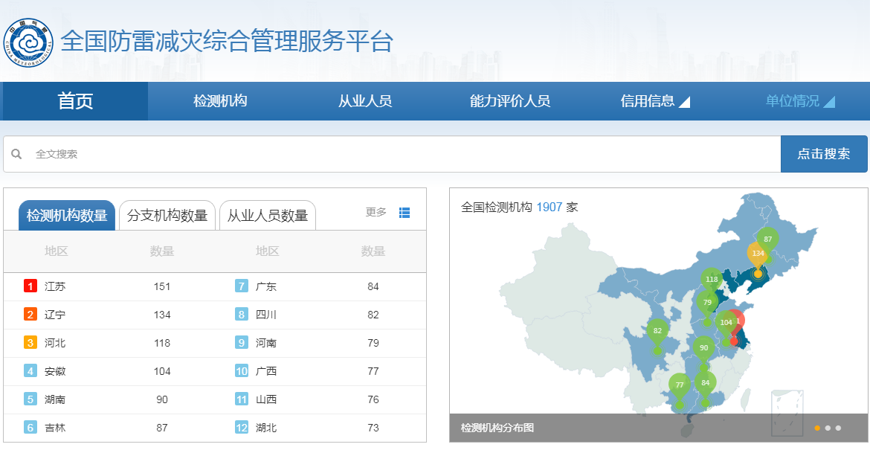Expand the 单位情况 dropdown menu
Image resolution: width=870 pixels, height=450 pixels.
800,101
